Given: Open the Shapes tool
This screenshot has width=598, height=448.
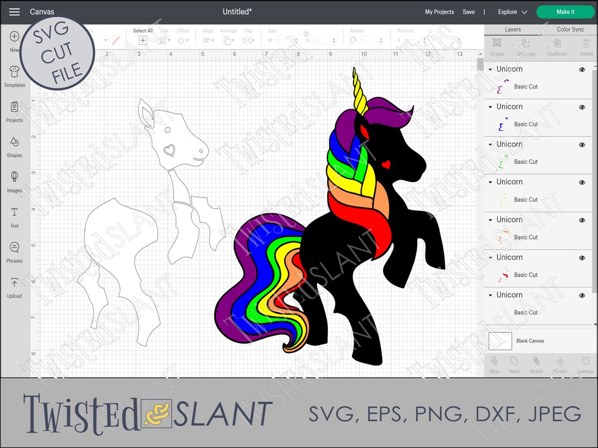Looking at the screenshot, I should (x=15, y=147).
